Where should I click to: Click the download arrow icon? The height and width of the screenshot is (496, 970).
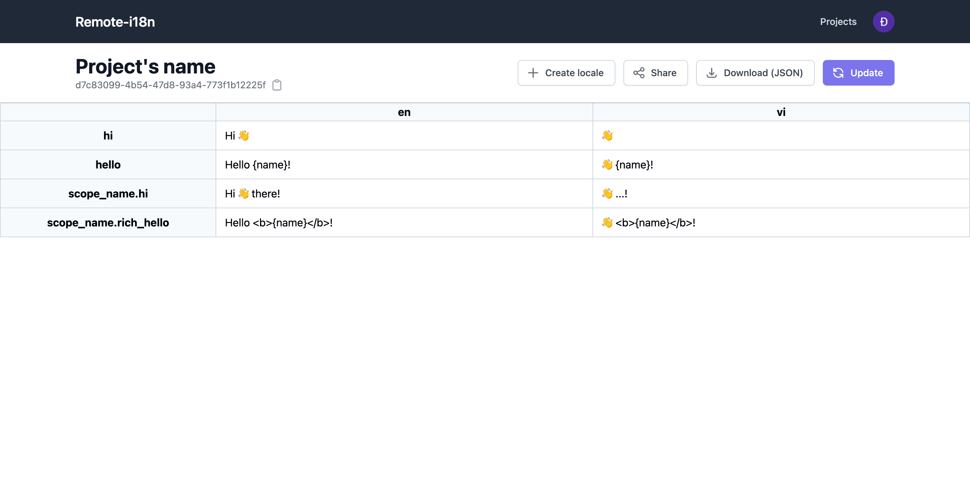[x=711, y=73]
